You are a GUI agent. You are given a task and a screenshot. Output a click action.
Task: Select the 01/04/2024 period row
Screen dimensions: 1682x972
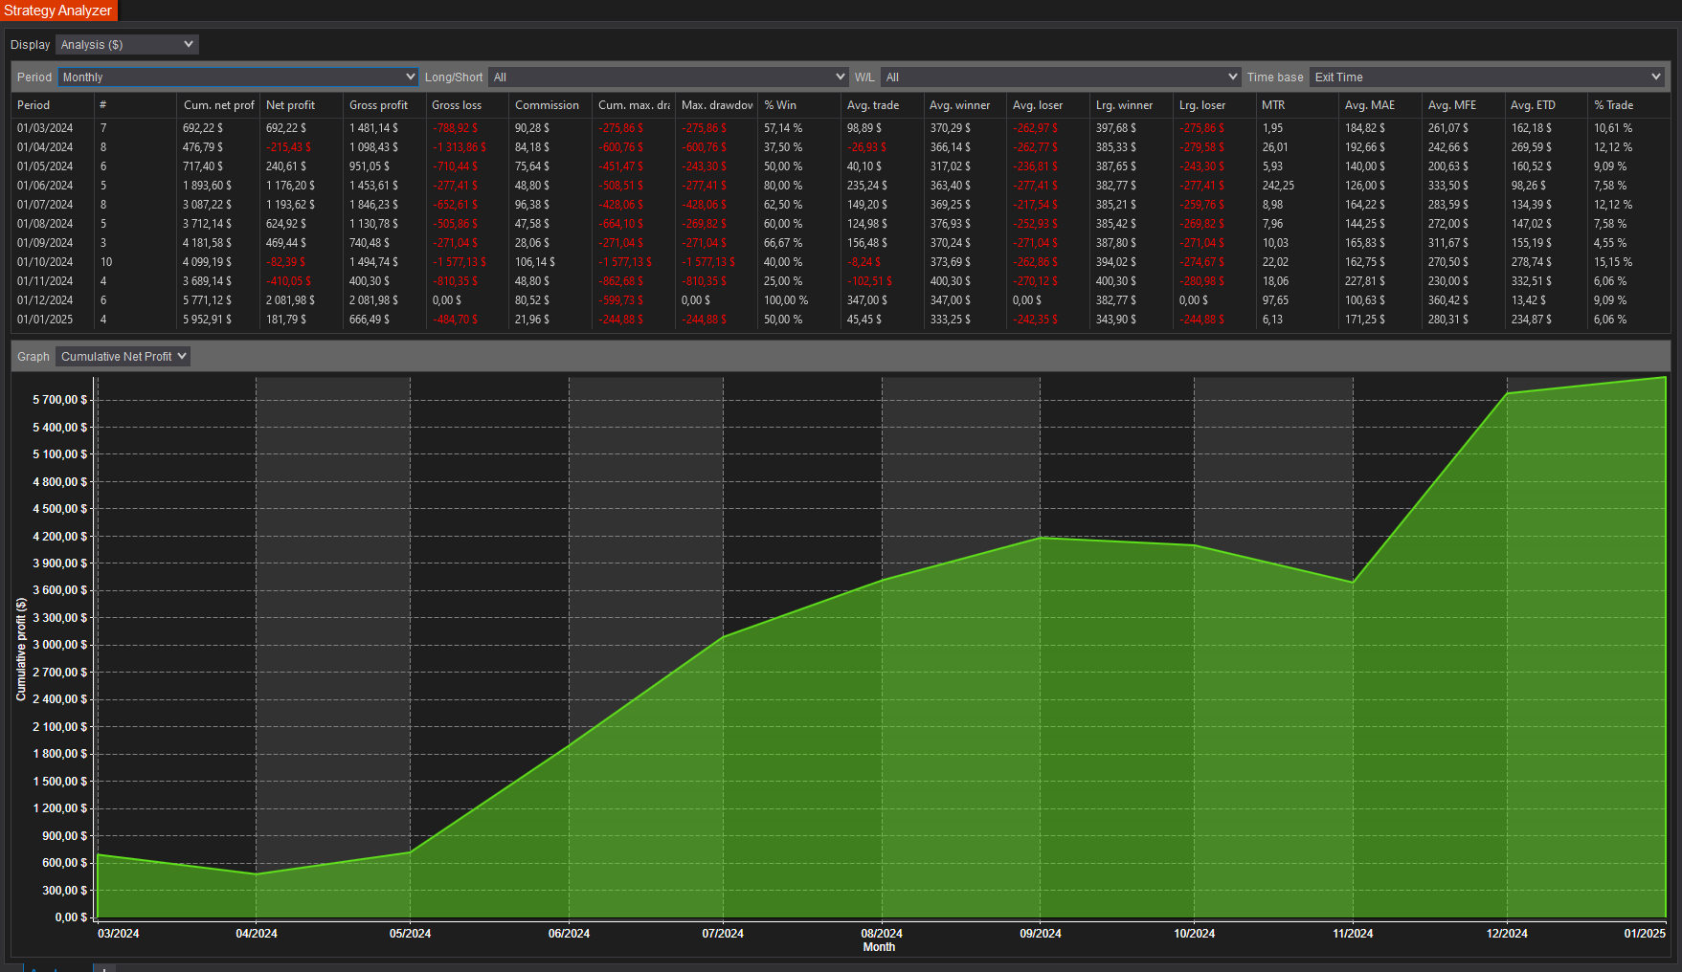pos(841,147)
